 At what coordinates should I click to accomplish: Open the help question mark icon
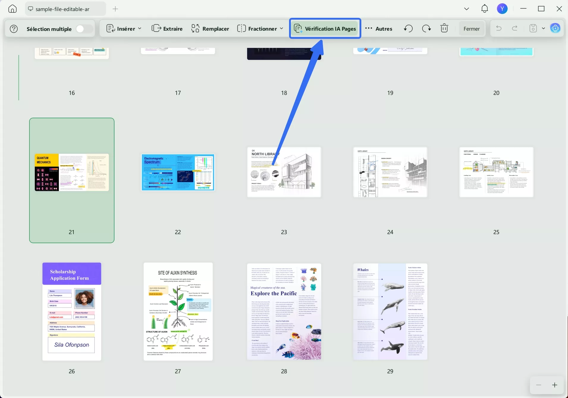14,29
